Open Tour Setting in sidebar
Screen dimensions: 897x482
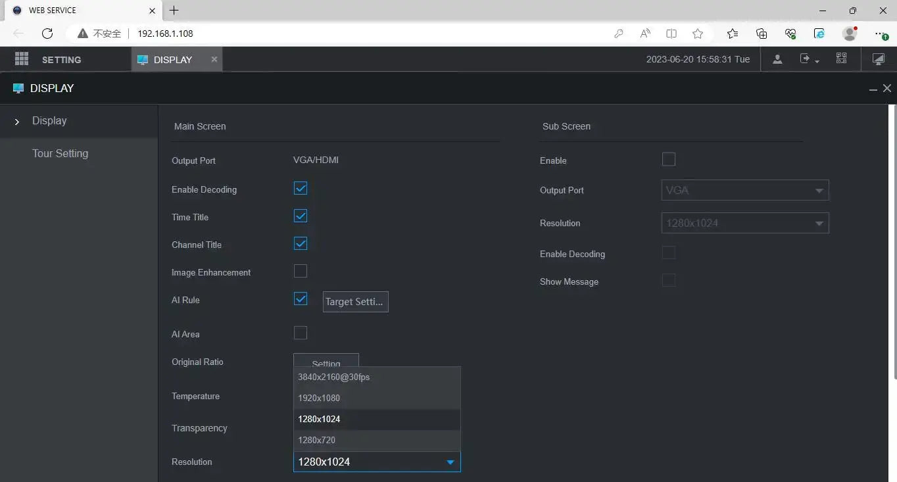tap(60, 153)
